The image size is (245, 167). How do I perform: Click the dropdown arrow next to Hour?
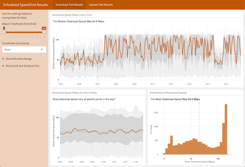coord(42,49)
